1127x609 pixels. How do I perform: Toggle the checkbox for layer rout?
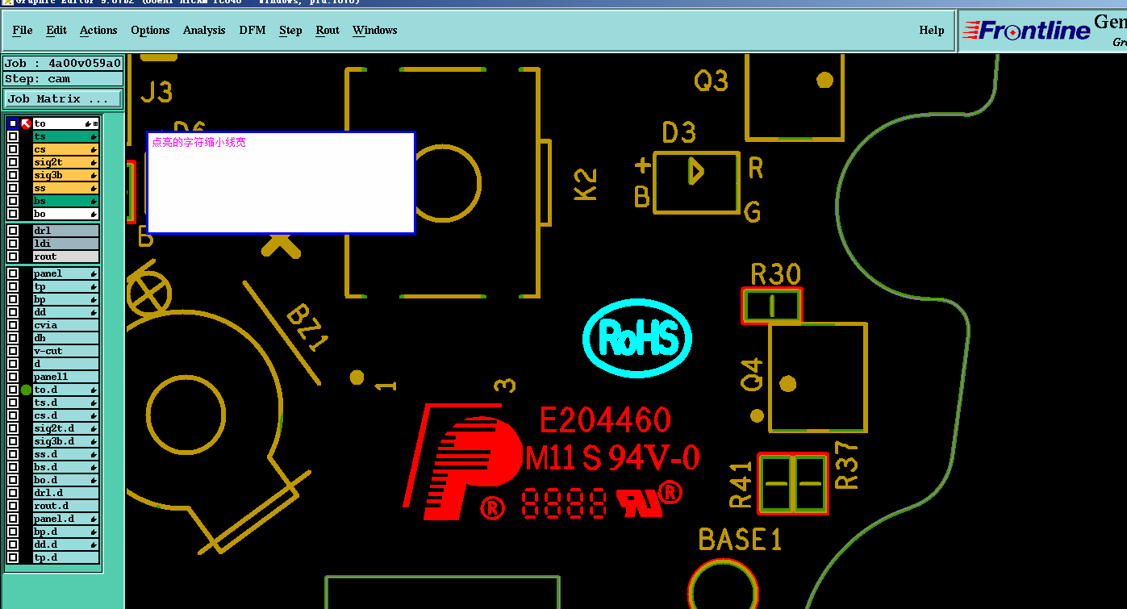13,257
